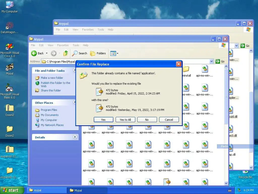Viewport: 258px width, 194px height.
Task: Open Search in Mypal window toolbar
Action: (x=80, y=53)
